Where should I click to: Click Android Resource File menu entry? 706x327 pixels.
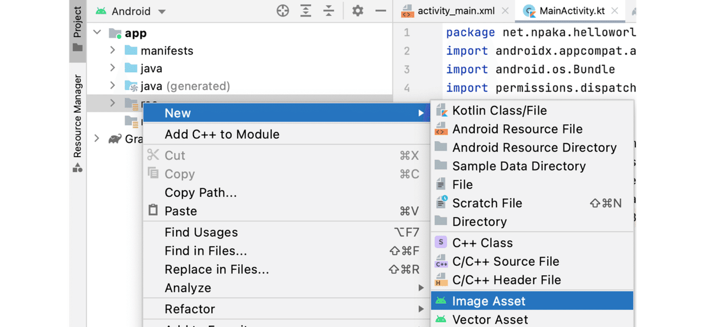[517, 129]
